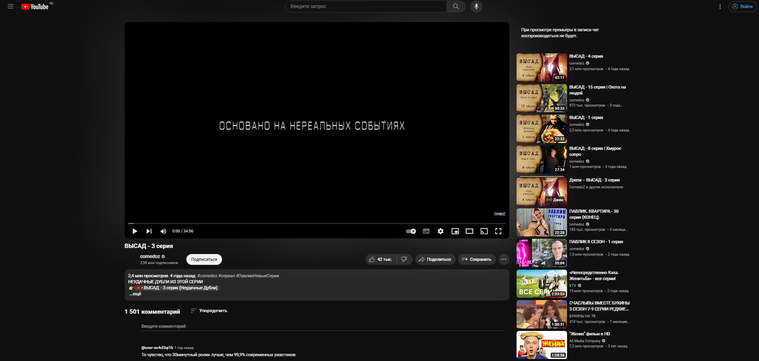Toggle subtitles in the player
The height and width of the screenshot is (361, 759).
(x=426, y=231)
